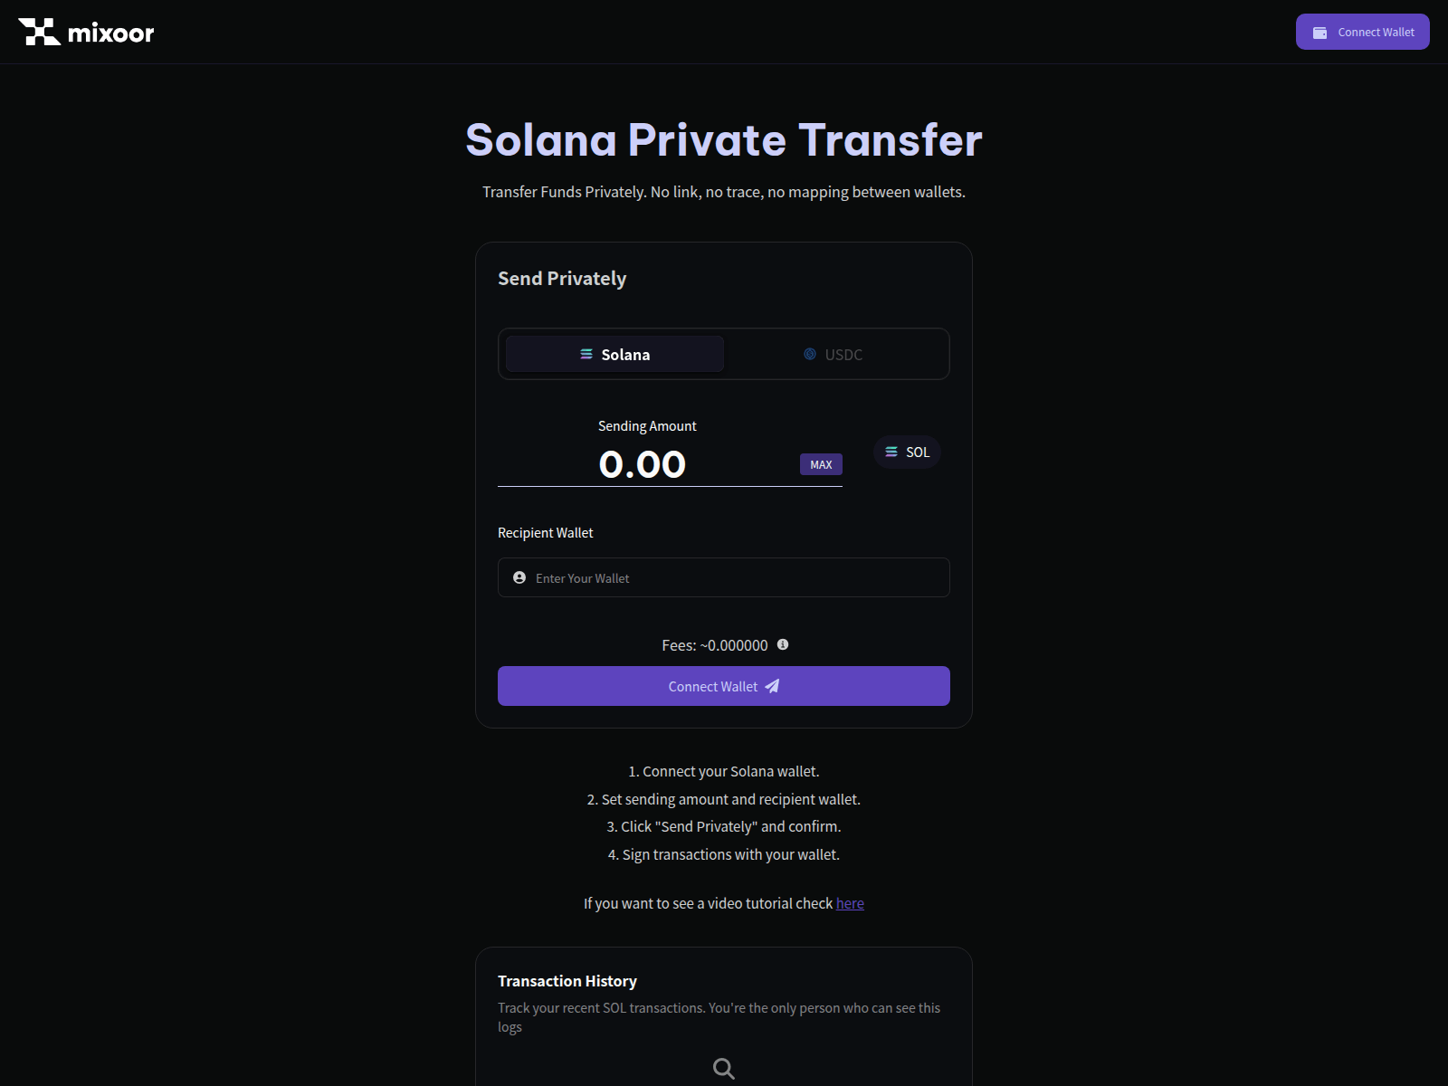Select the Solana currency option

[614, 354]
